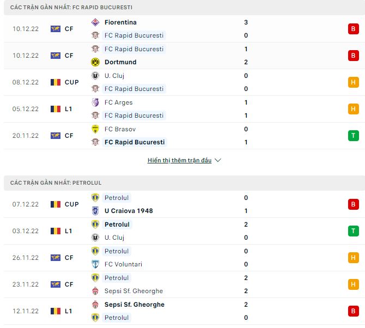The height and width of the screenshot is (328, 365).
Task: Open U Craiova 1948 team link
Action: [x=129, y=211]
